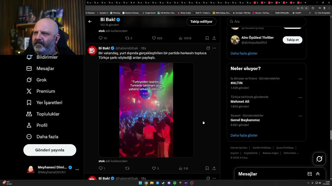Click the stok user link under the video
This screenshot has height=186, width=332.
click(102, 161)
